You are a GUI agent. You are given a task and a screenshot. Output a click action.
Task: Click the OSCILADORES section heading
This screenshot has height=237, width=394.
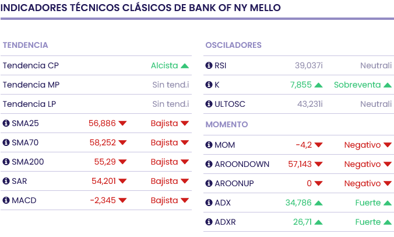pos(233,45)
